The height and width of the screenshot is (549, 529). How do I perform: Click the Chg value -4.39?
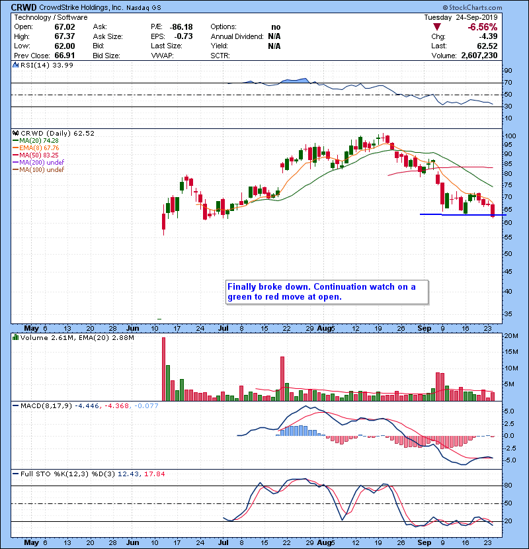[488, 36]
